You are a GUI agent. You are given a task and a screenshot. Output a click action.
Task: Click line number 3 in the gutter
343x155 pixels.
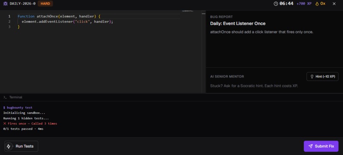coord(9,27)
